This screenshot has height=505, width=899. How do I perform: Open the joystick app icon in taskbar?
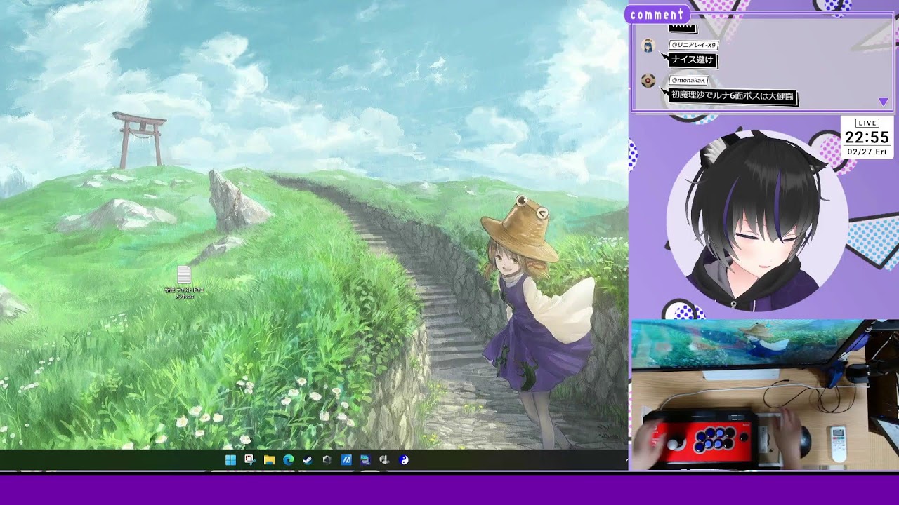[384, 460]
